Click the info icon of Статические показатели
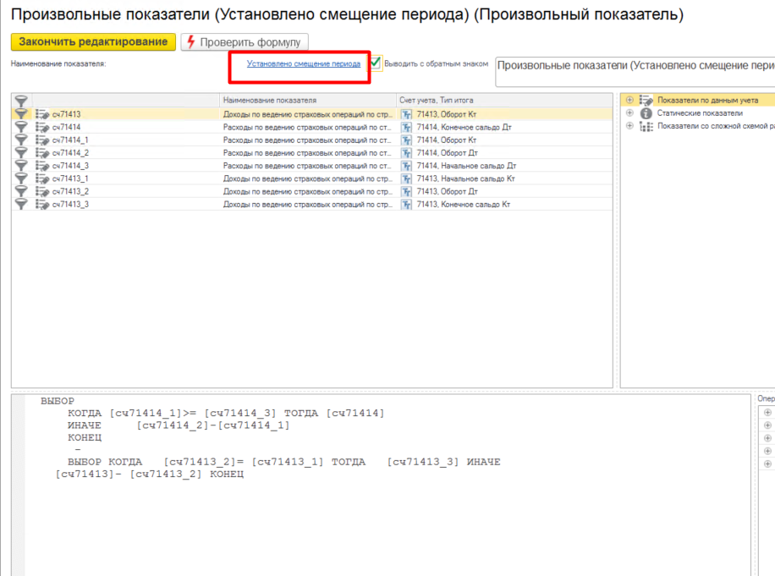 646,113
